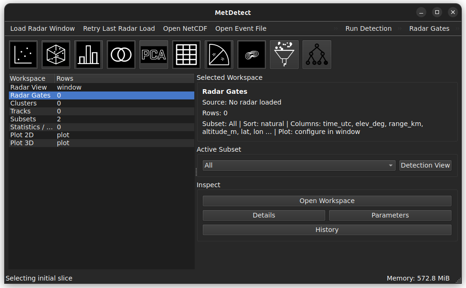Click the 'Rows: 0' info line

click(x=215, y=113)
